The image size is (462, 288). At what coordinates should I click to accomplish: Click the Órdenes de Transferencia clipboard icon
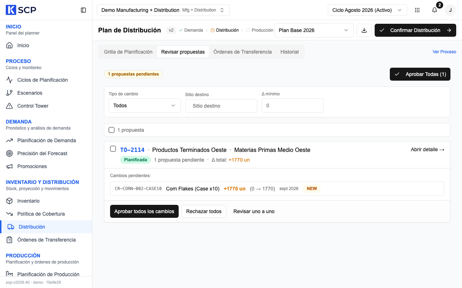pyautogui.click(x=10, y=240)
